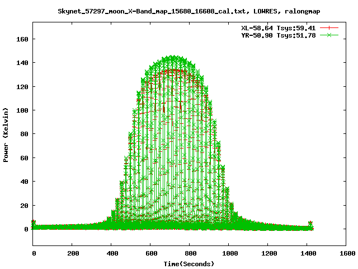Viewport: 358px width, 269px height.
Task: Click x-axis tick label 1200
Action: [x=269, y=253]
